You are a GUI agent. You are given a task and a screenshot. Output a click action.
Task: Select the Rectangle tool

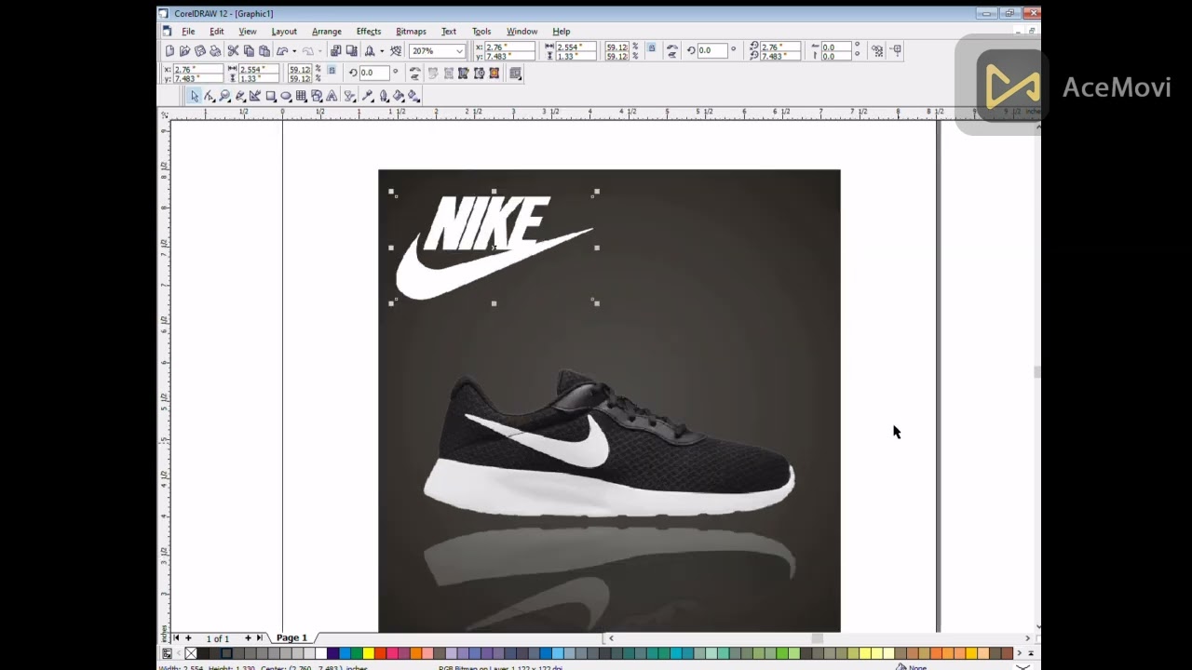270,96
